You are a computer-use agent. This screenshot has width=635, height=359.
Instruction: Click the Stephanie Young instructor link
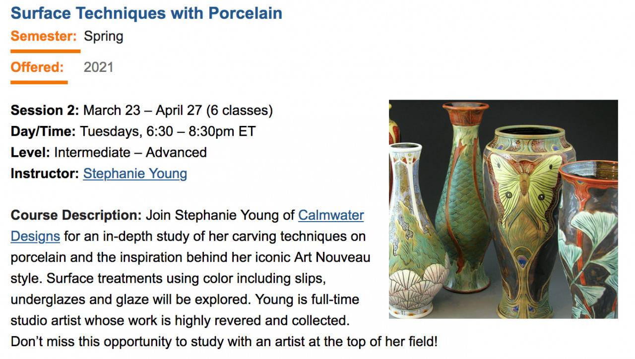pyautogui.click(x=135, y=174)
